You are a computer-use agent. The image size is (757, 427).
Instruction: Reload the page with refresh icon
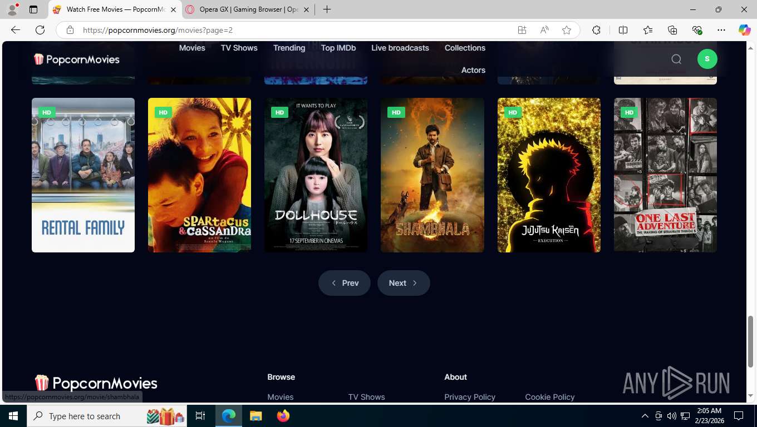(40, 30)
